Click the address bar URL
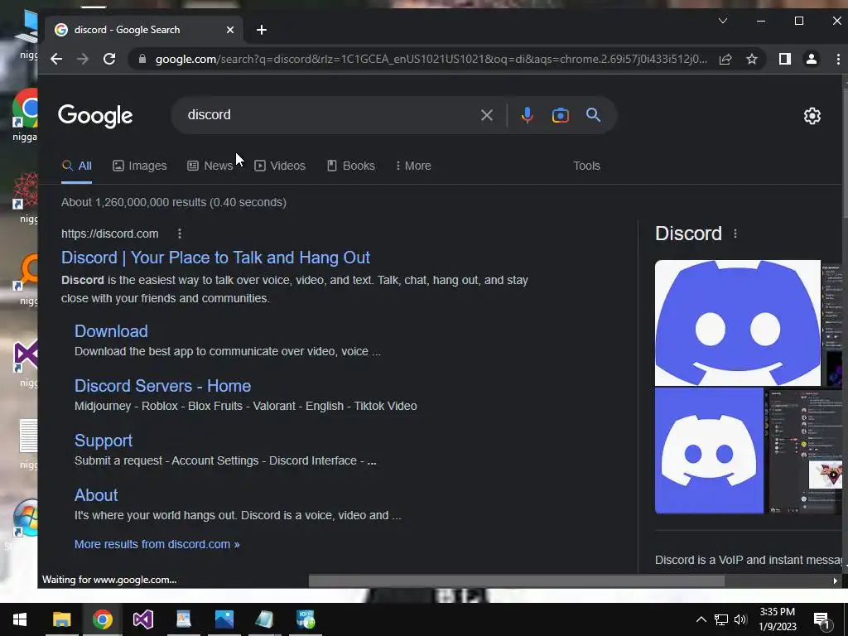The width and height of the screenshot is (848, 636). [431, 59]
